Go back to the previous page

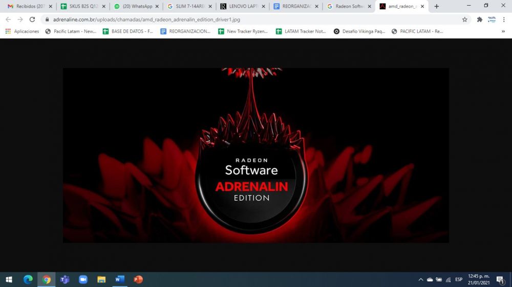coord(8,19)
